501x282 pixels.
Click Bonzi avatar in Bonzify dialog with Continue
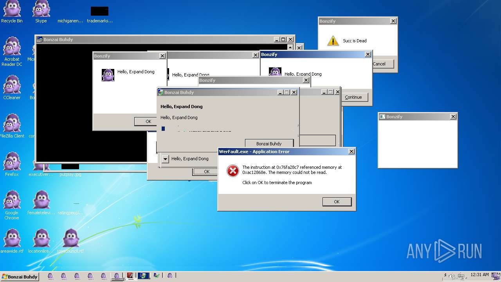(x=275, y=72)
